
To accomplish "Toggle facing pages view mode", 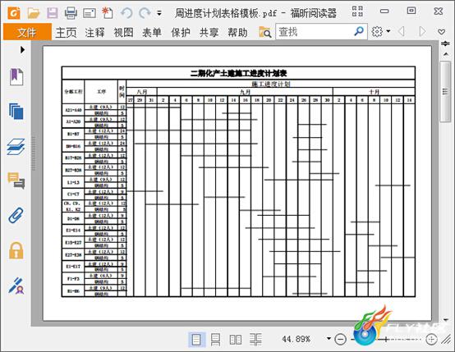I will [236, 339].
